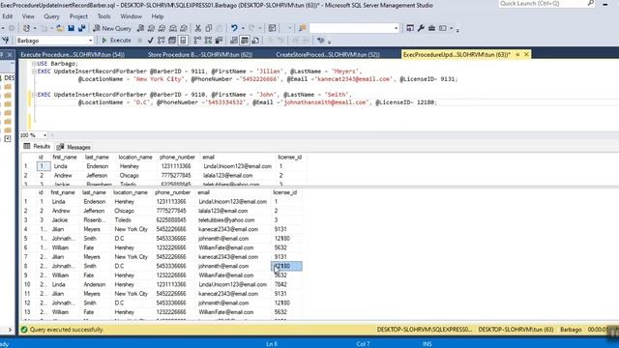Cut selection with scissors icon
The height and width of the screenshot is (348, 619).
pos(197,28)
